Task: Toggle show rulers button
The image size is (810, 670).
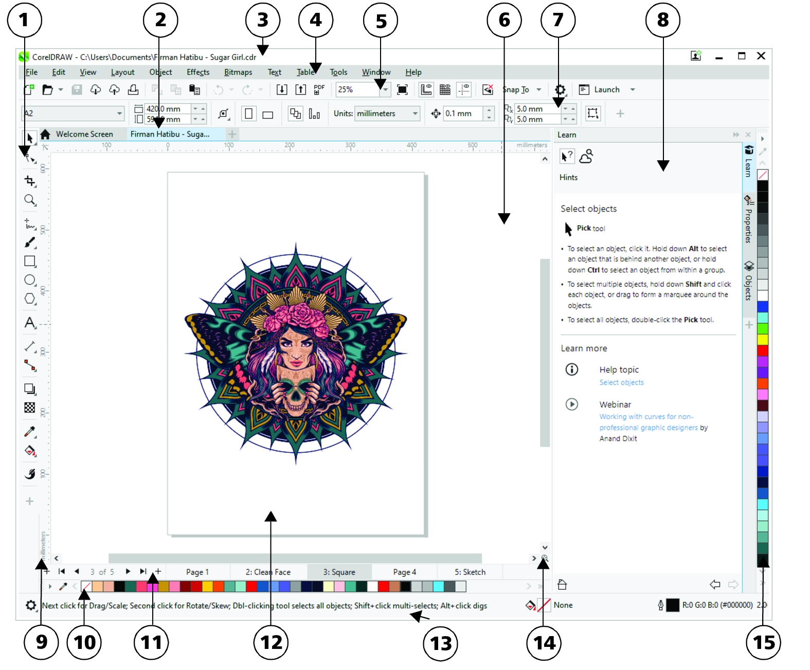Action: 426,90
